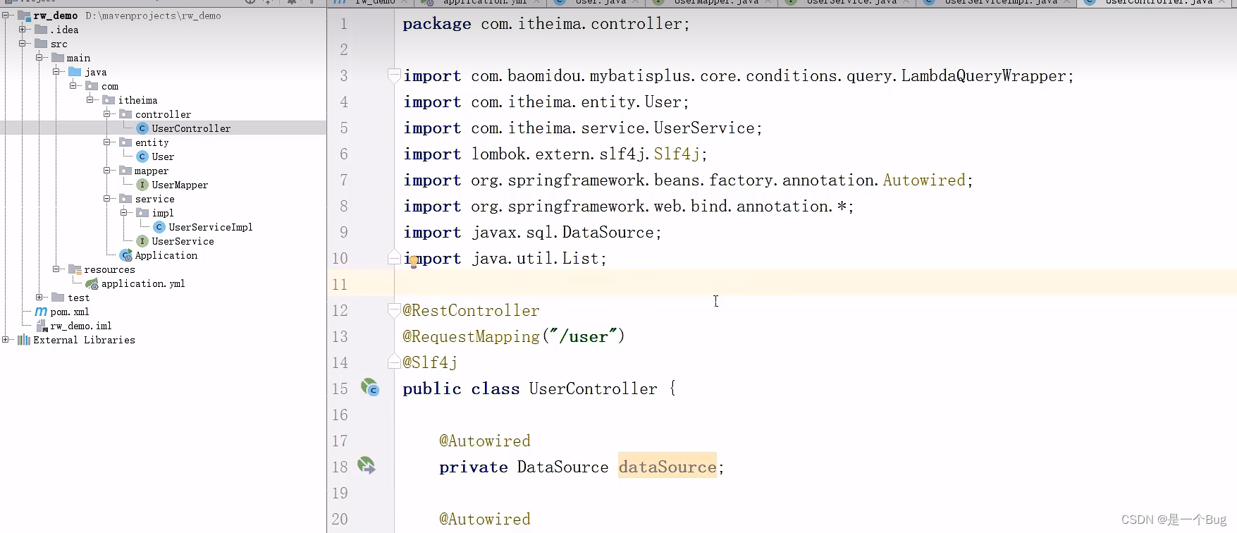Screen dimensions: 1237x533
Task: Select the entity package label
Action: 152,142
